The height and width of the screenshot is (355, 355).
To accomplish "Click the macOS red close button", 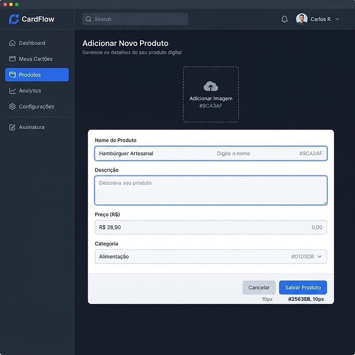I will coord(5,5).
